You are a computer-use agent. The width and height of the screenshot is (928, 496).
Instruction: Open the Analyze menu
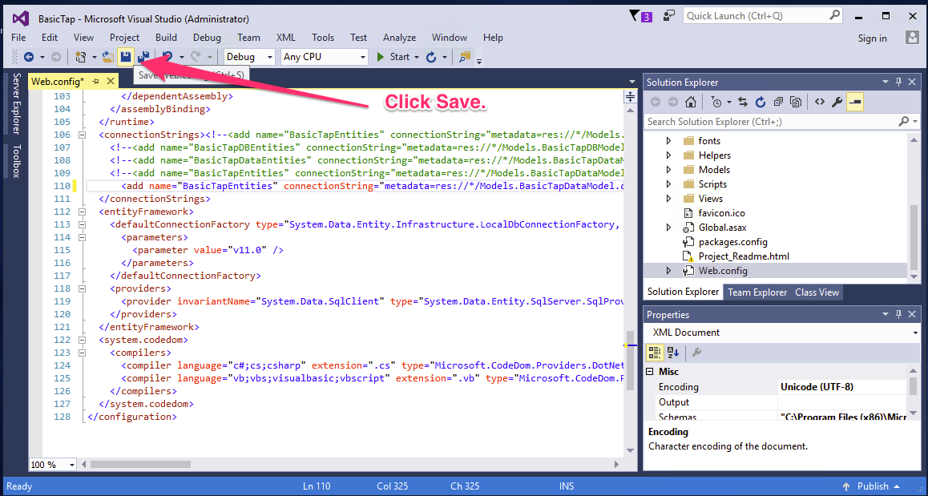point(400,38)
